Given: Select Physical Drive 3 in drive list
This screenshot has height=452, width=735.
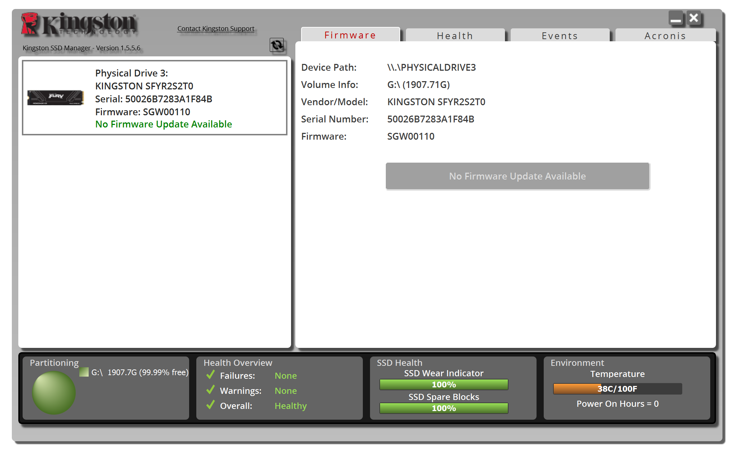Looking at the screenshot, I should coord(155,98).
